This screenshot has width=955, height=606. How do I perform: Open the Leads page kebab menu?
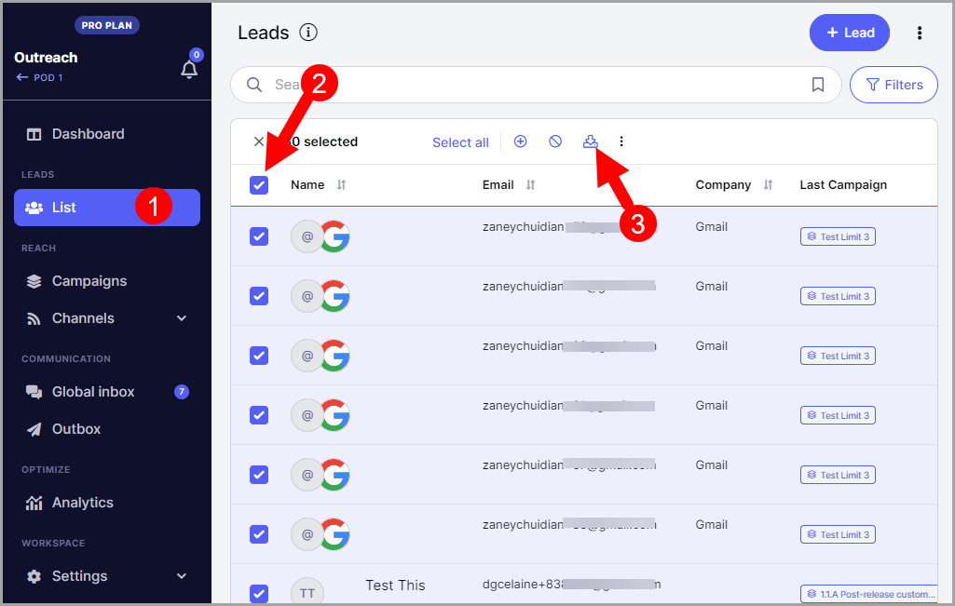pos(920,33)
